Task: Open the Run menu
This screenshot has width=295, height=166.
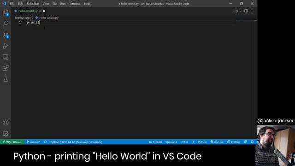Action: (x=63, y=4)
